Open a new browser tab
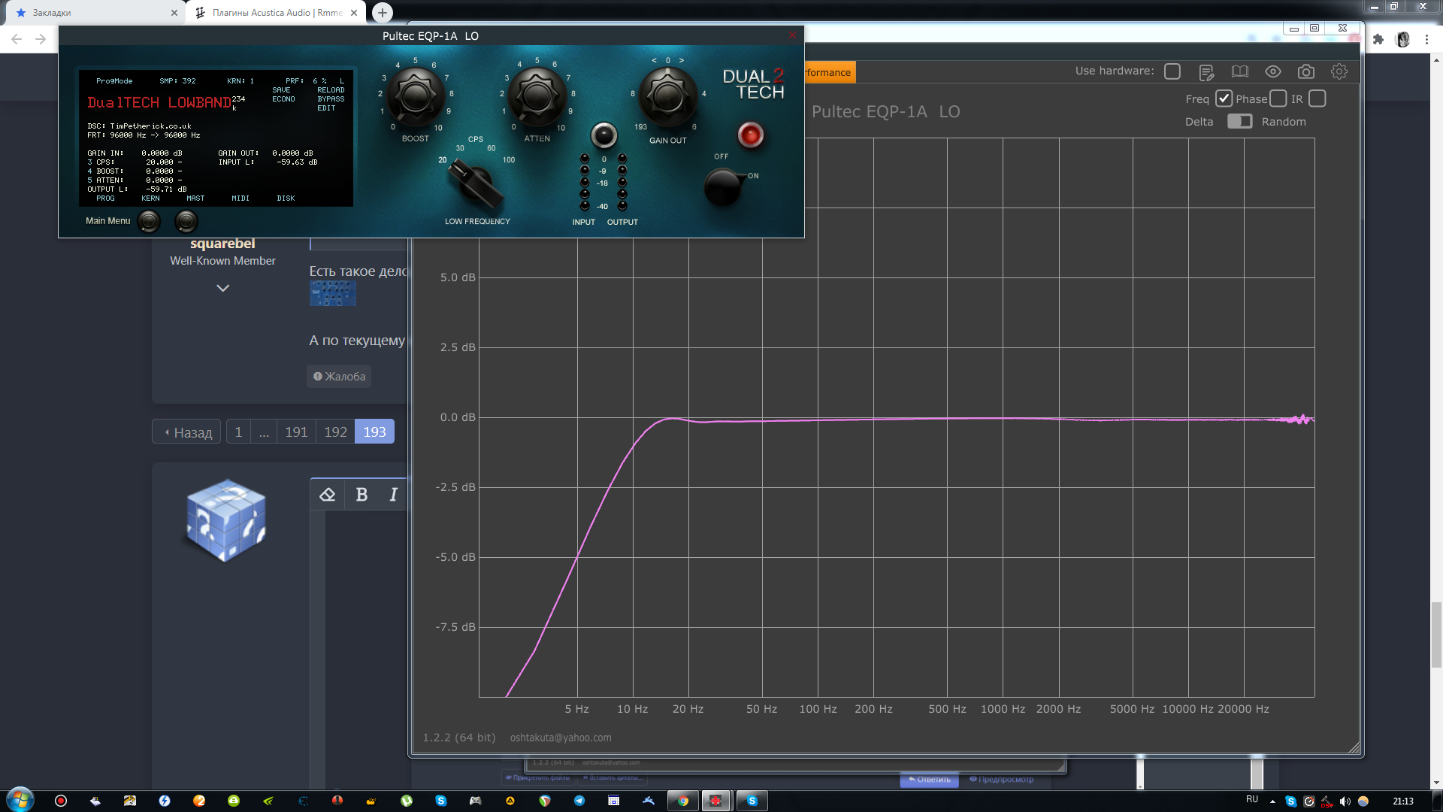This screenshot has width=1443, height=812. [383, 13]
